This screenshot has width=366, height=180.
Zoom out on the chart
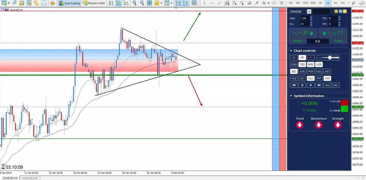pos(142,3)
